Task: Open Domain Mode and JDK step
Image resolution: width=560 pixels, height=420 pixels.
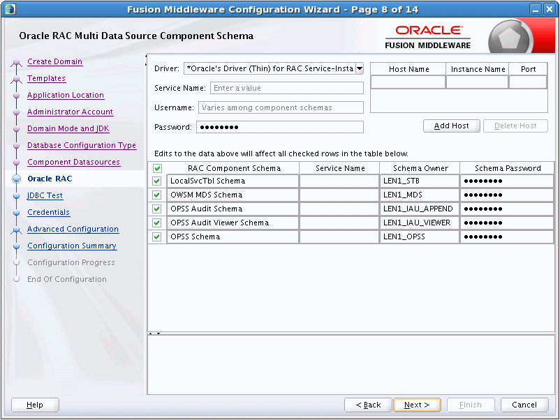Action: tap(68, 128)
